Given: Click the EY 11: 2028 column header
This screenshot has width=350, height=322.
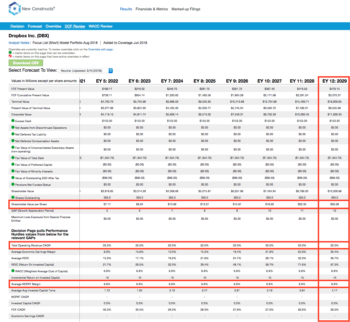Looking at the screenshot, I should pyautogui.click(x=302, y=81).
